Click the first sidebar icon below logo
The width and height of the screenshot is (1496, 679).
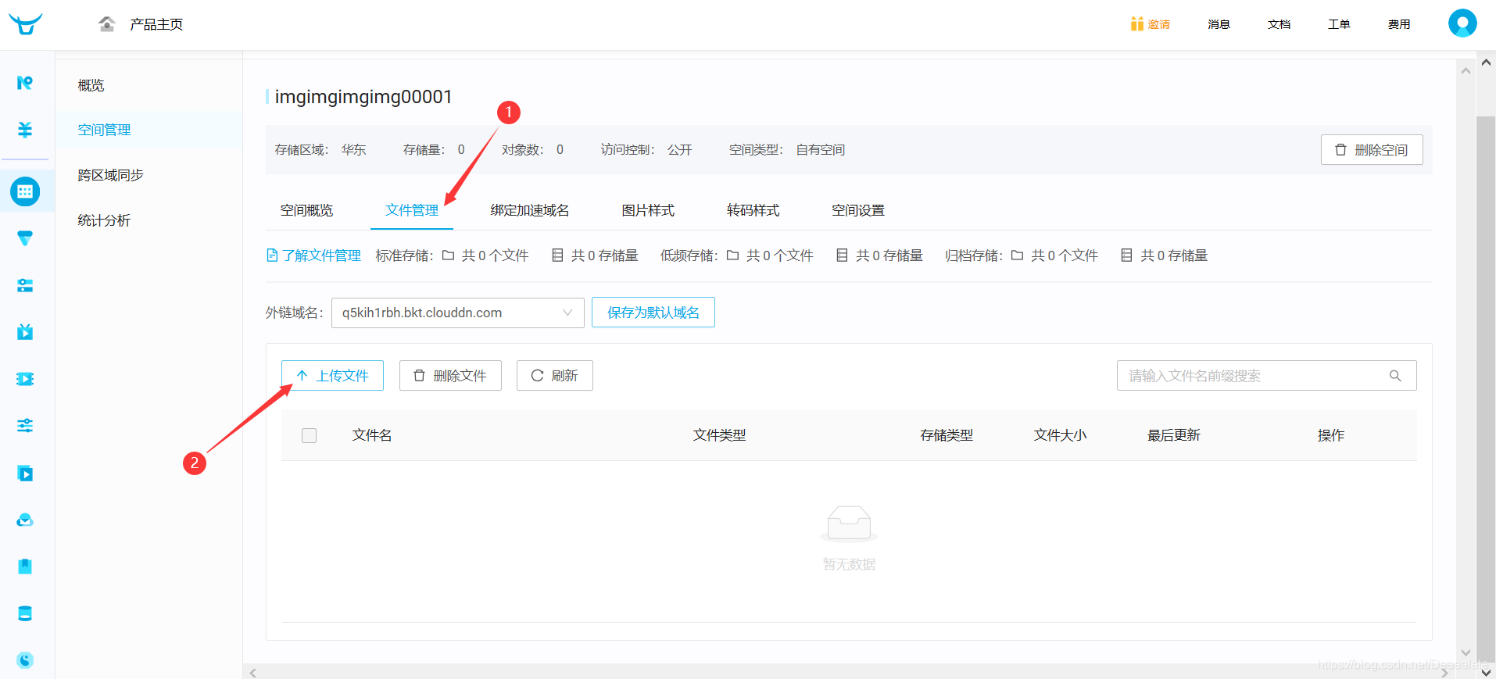click(25, 83)
